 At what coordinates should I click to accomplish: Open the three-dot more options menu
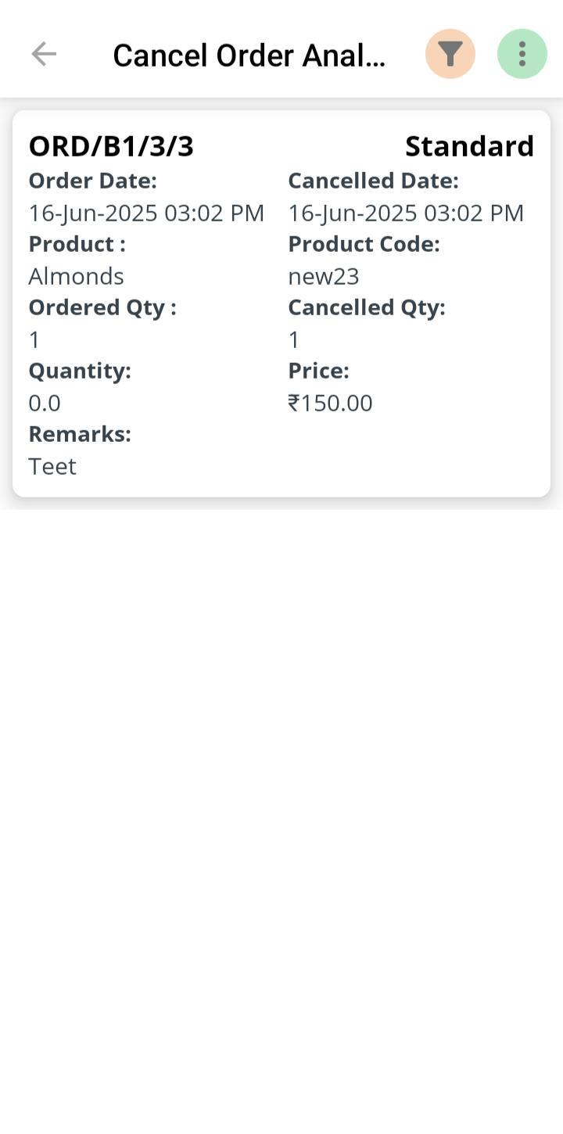tap(522, 54)
